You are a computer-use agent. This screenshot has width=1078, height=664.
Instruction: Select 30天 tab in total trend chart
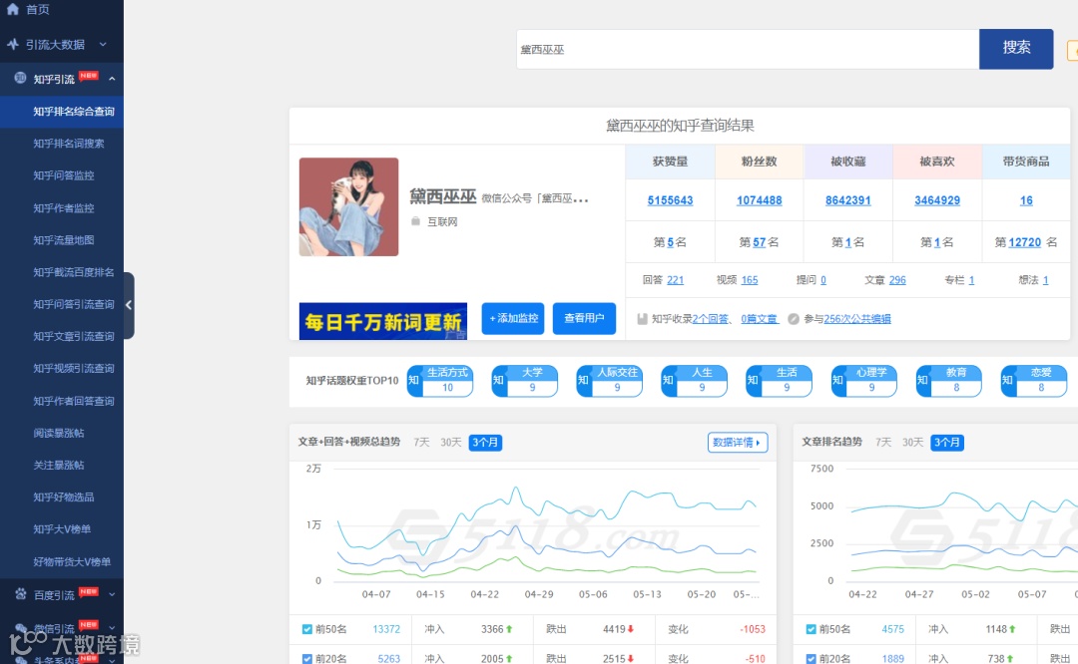[451, 443]
